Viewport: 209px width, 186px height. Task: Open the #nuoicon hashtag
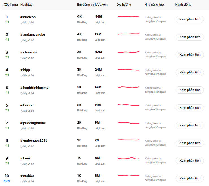(28, 17)
